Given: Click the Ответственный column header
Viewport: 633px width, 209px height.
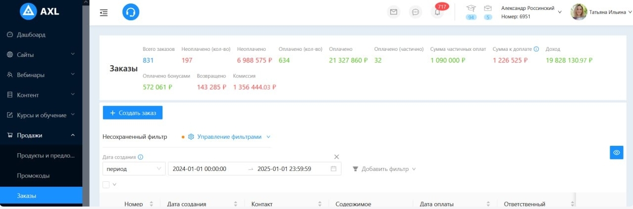Looking at the screenshot, I should [525, 204].
